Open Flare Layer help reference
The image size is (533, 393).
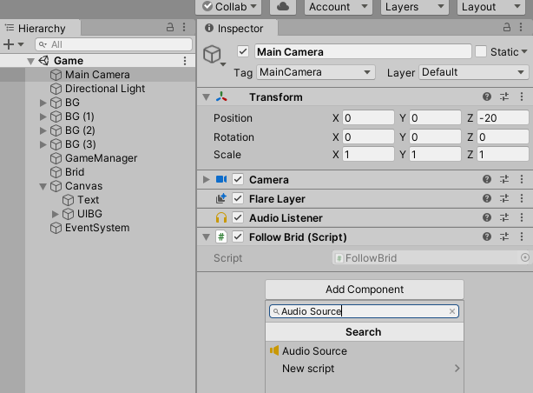click(x=487, y=198)
